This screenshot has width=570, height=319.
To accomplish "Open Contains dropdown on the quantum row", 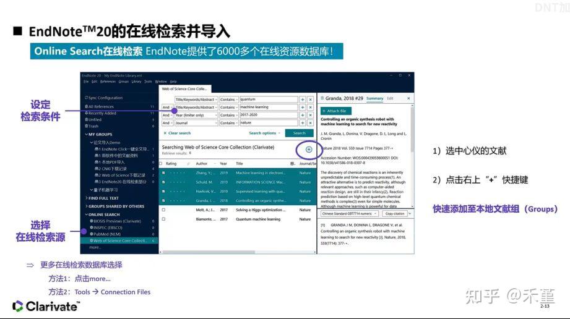I will pyautogui.click(x=228, y=100).
